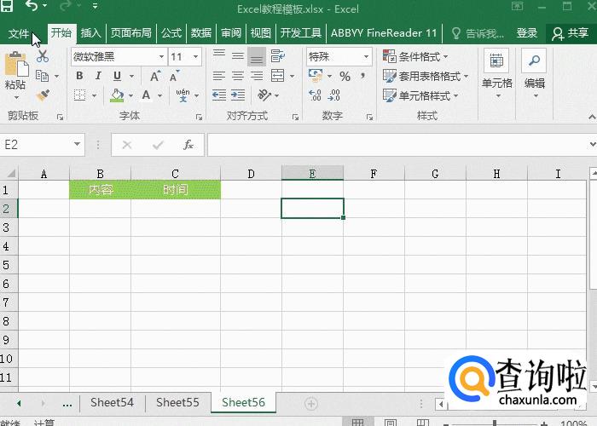The image size is (597, 426).
Task: Align text right
Action: [257, 76]
